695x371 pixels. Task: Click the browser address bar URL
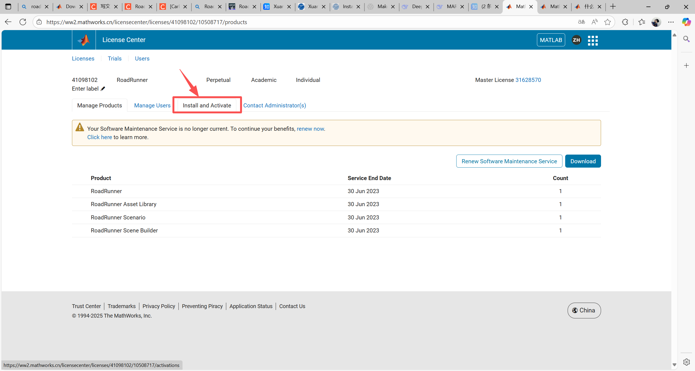pos(147,22)
